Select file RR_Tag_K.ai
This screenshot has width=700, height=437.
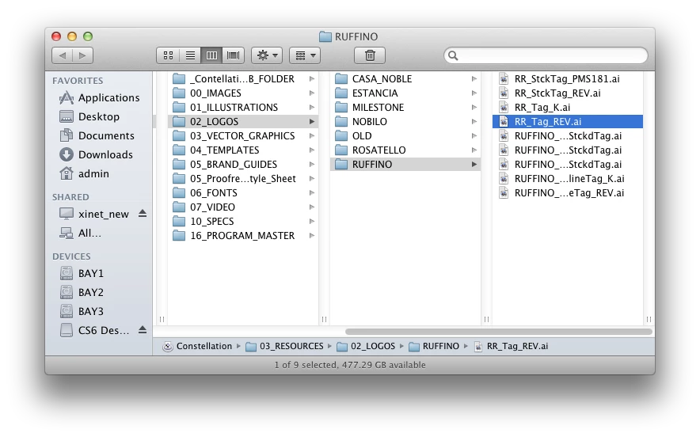[568, 108]
